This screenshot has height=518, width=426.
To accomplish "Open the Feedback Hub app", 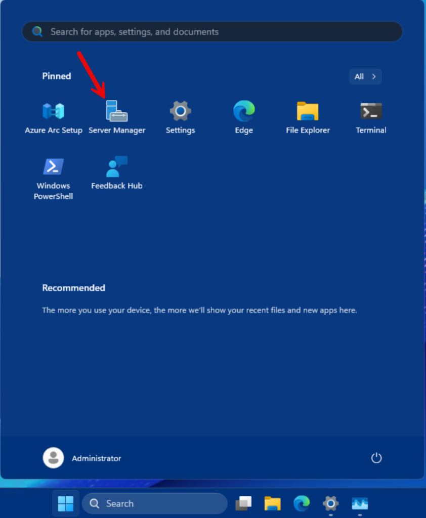I will pyautogui.click(x=117, y=174).
